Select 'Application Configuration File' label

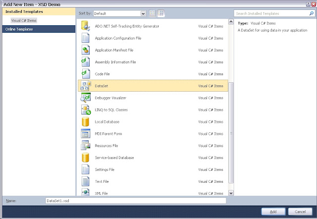pyautogui.click(x=118, y=38)
